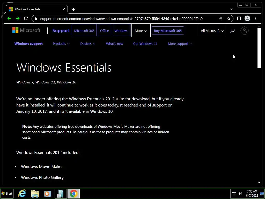The width and height of the screenshot is (265, 199).
Task: Open a new tab with plus icon
Action: [73, 9]
